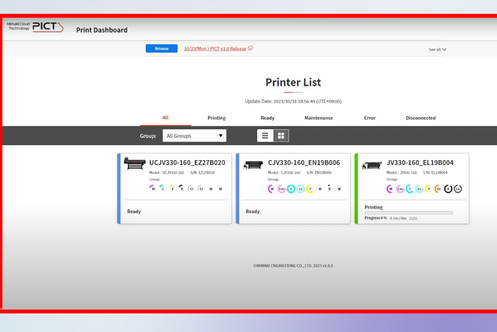Select the Error tab

coord(370,118)
